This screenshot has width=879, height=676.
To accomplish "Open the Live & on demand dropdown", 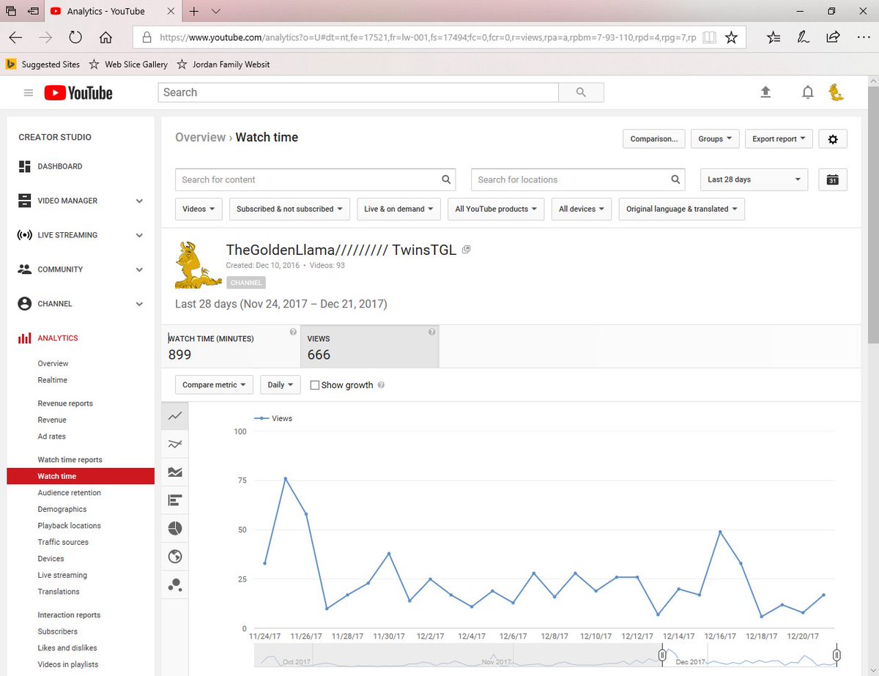I will 398,209.
